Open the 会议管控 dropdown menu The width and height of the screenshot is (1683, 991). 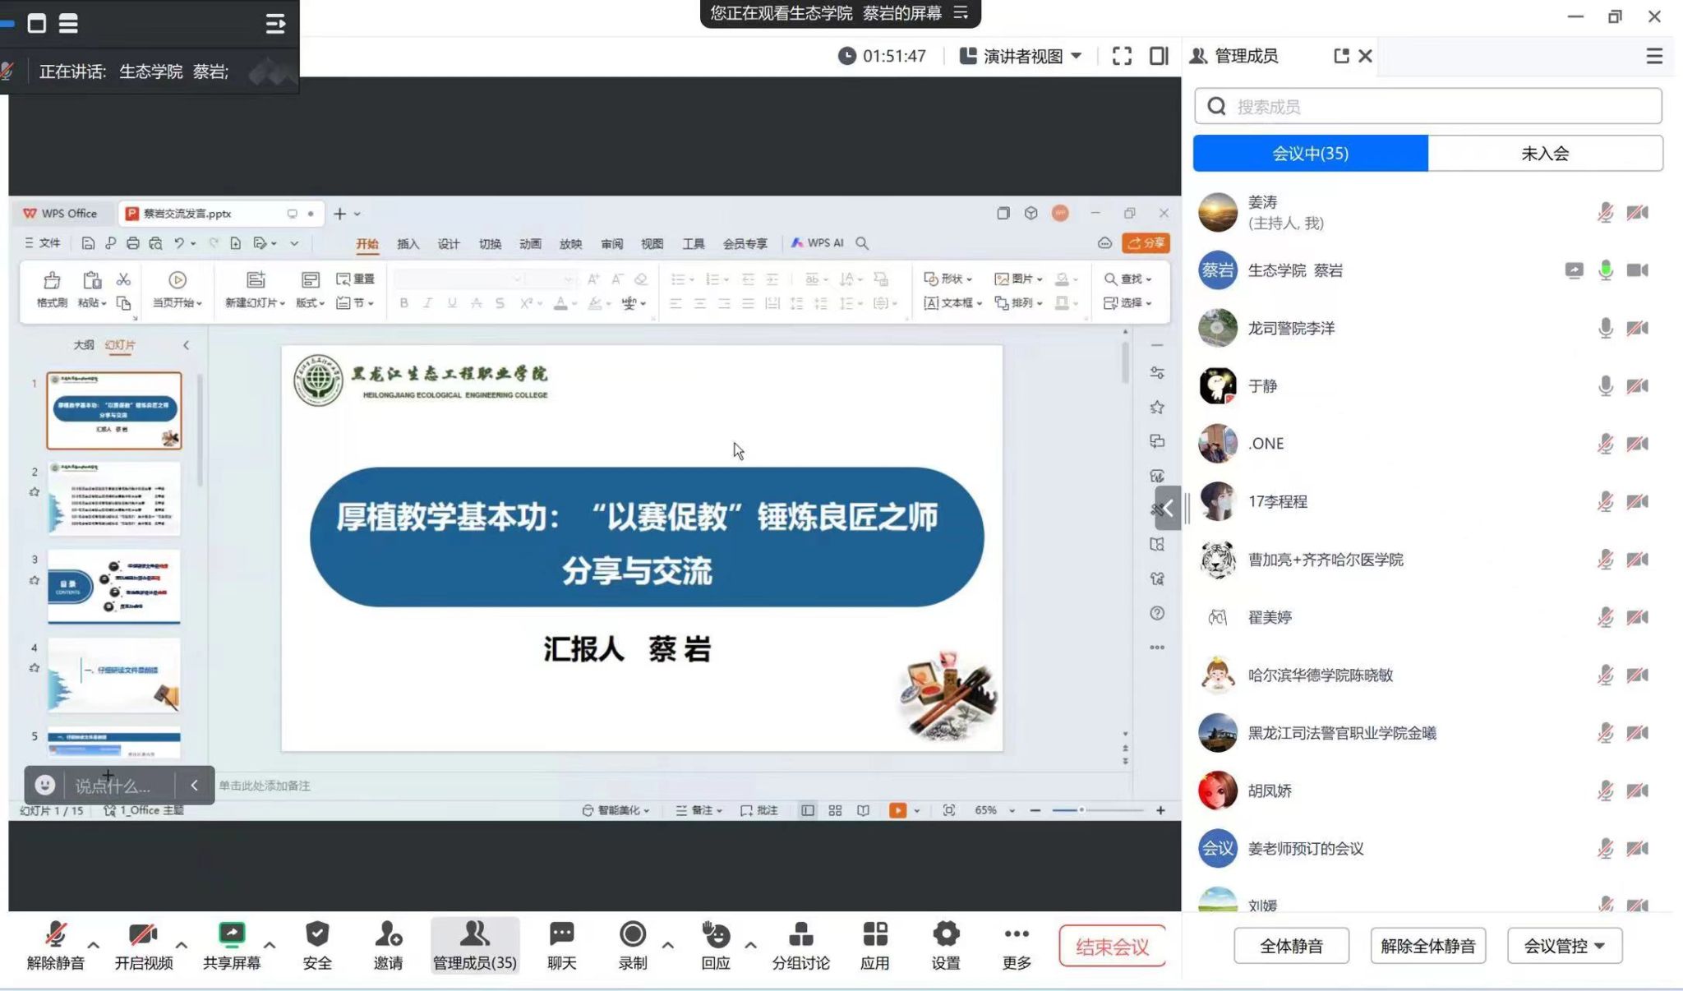pos(1564,946)
